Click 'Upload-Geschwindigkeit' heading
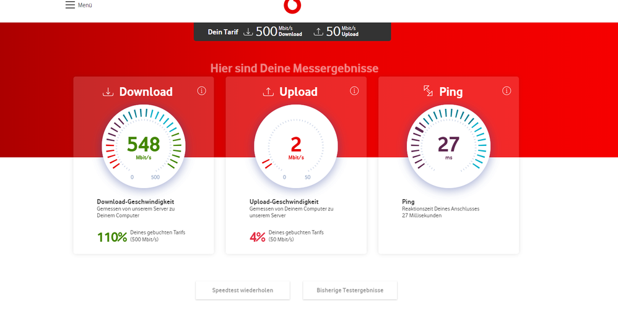This screenshot has width=618, height=321. click(x=284, y=202)
